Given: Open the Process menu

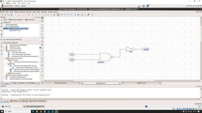Looking at the screenshot, I should pos(29,12).
